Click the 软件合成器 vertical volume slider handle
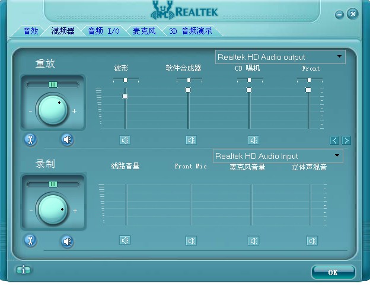The height and width of the screenshot is (290, 370). point(188,90)
